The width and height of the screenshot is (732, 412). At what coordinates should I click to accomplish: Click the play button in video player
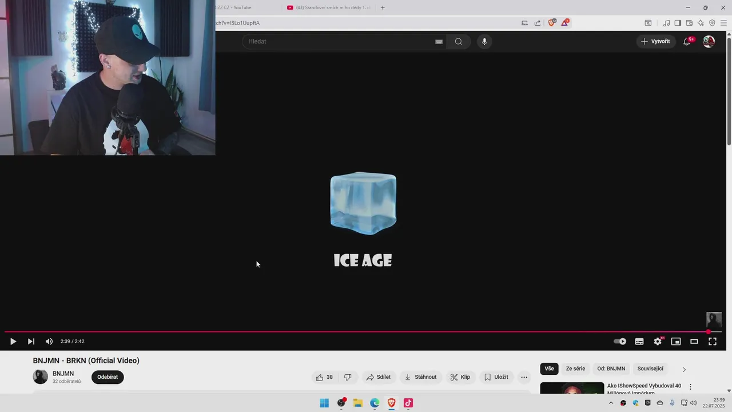tap(13, 342)
